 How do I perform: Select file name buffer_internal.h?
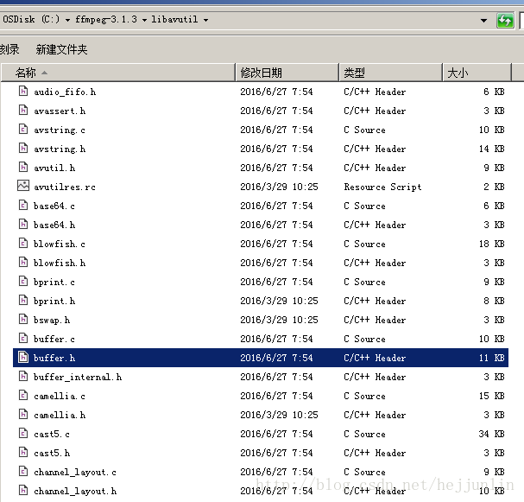pos(78,378)
